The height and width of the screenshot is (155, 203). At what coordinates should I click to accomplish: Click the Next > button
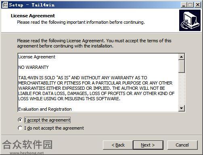tap(148, 145)
